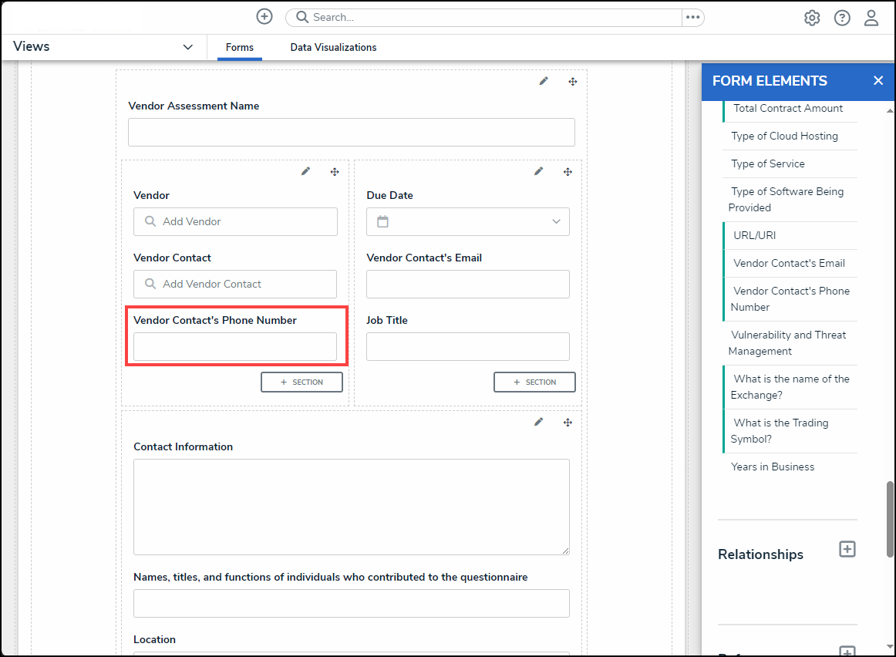Open the settings gear icon

tap(812, 18)
